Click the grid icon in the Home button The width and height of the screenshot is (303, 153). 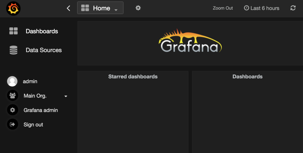click(85, 8)
